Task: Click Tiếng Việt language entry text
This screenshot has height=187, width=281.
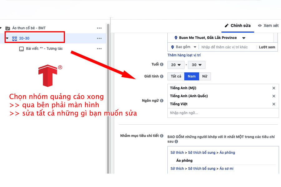Action: coord(179,104)
